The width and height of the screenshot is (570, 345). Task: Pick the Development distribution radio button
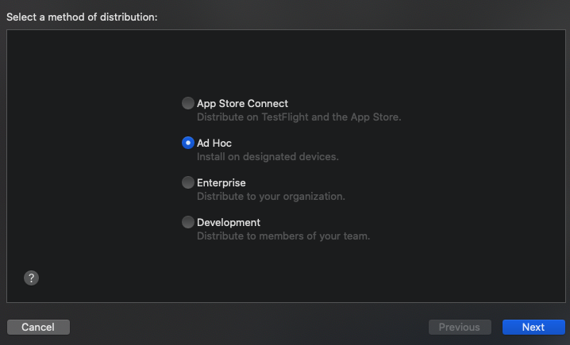click(x=188, y=222)
